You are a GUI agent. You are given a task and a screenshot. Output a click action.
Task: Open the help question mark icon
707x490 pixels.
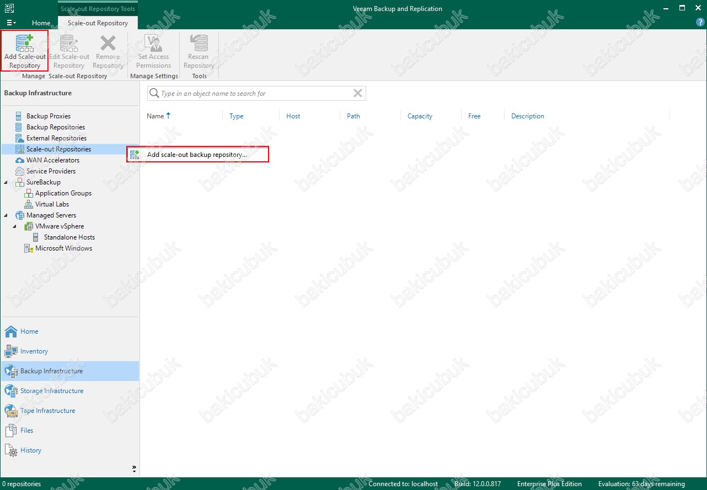(700, 23)
